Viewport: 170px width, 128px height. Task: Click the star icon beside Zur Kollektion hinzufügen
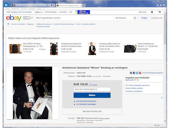point(75,104)
